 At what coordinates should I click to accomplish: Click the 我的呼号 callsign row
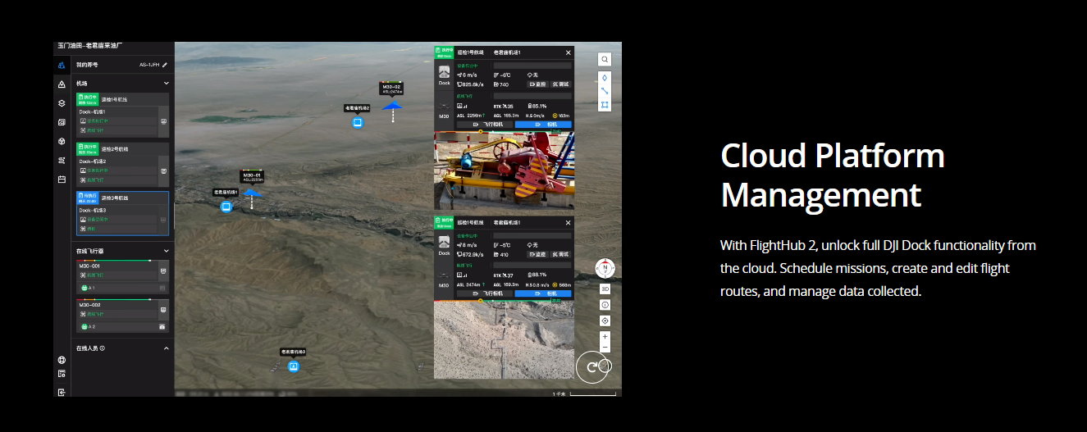point(122,65)
